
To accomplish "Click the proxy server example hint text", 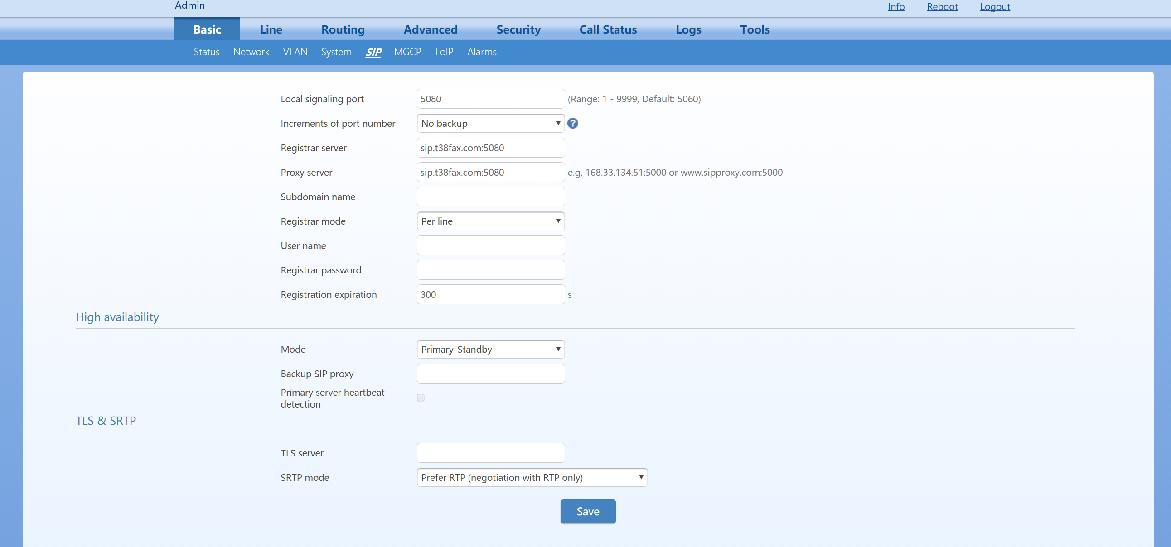I will coord(675,173).
